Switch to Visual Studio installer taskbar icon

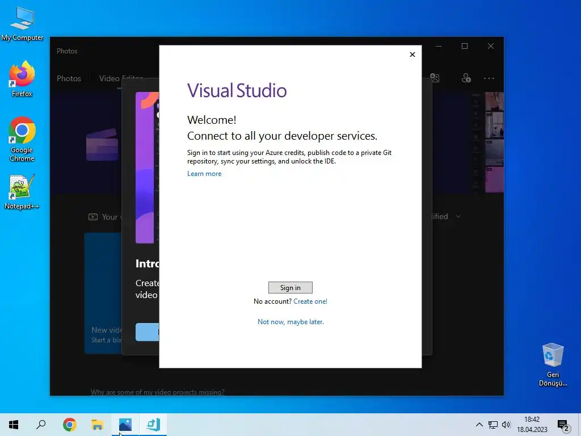point(153,425)
